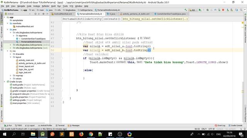This screenshot has width=247, height=138.
Task: Toggle code fold at line 52
Action: pyautogui.click(x=62, y=58)
